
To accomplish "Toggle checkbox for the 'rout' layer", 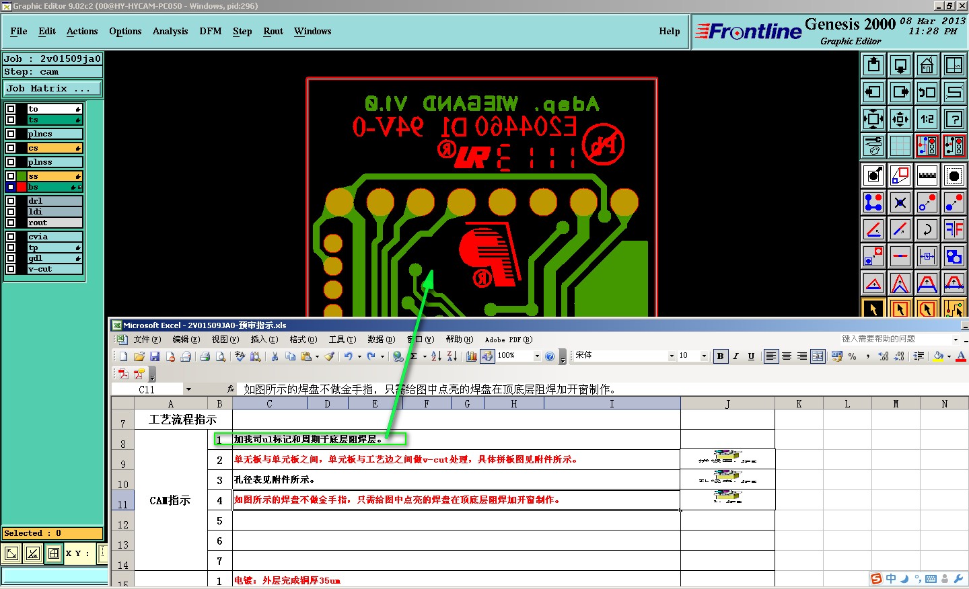I will point(11,223).
